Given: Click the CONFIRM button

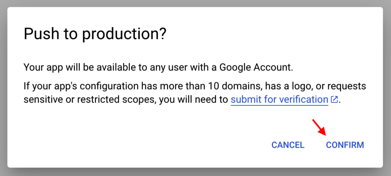Looking at the screenshot, I should point(345,145).
